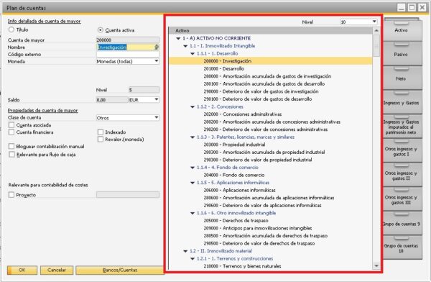
Task: Collapse 1.1 - I. Inmovilizado Intangible node
Action: [x=185, y=46]
